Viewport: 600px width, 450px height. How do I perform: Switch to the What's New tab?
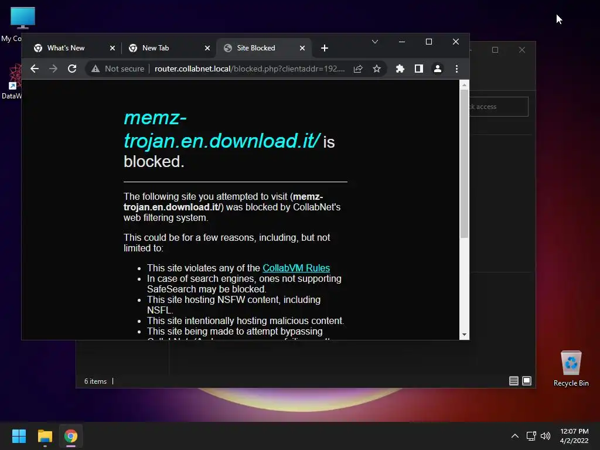click(73, 48)
